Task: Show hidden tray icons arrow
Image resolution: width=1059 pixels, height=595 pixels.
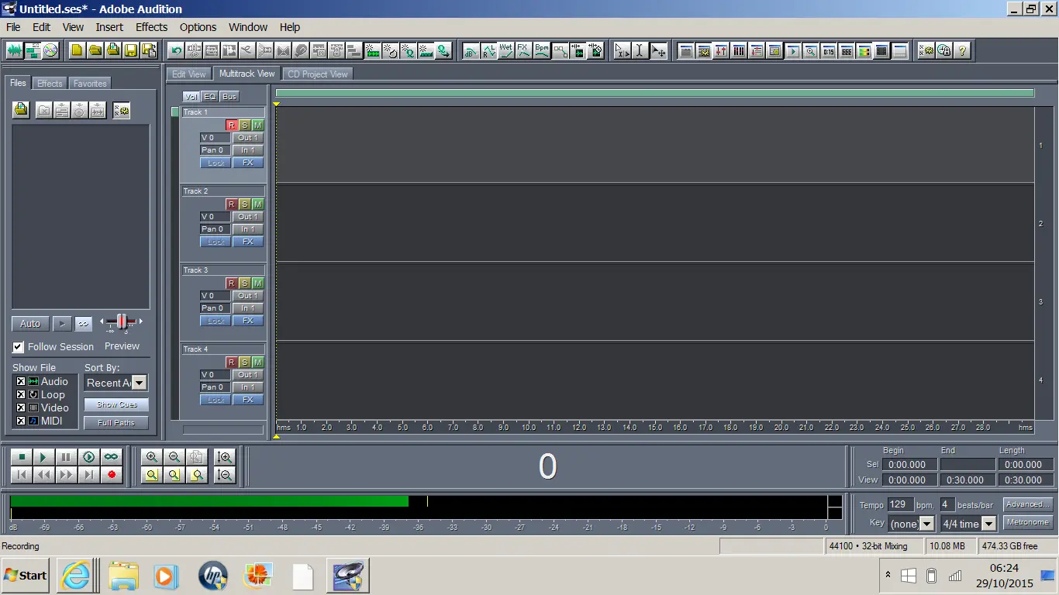Action: coord(888,575)
